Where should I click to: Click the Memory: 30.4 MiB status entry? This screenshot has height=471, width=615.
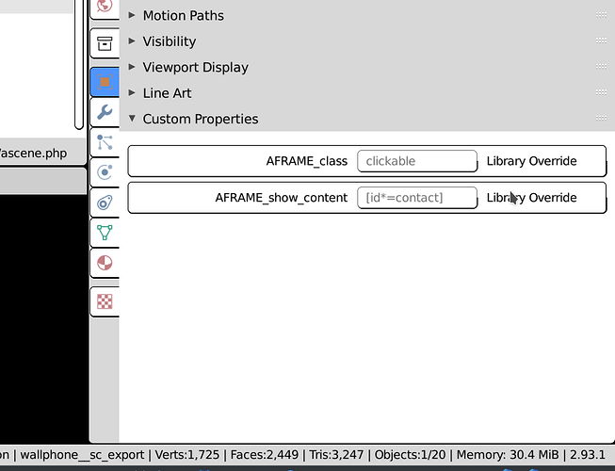click(508, 455)
